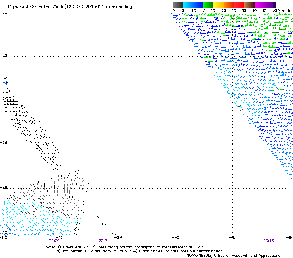Click the yellow 20-25 knots legend swatch
Image resolution: width=293 pixels, height=258 pixels.
[219, 5]
